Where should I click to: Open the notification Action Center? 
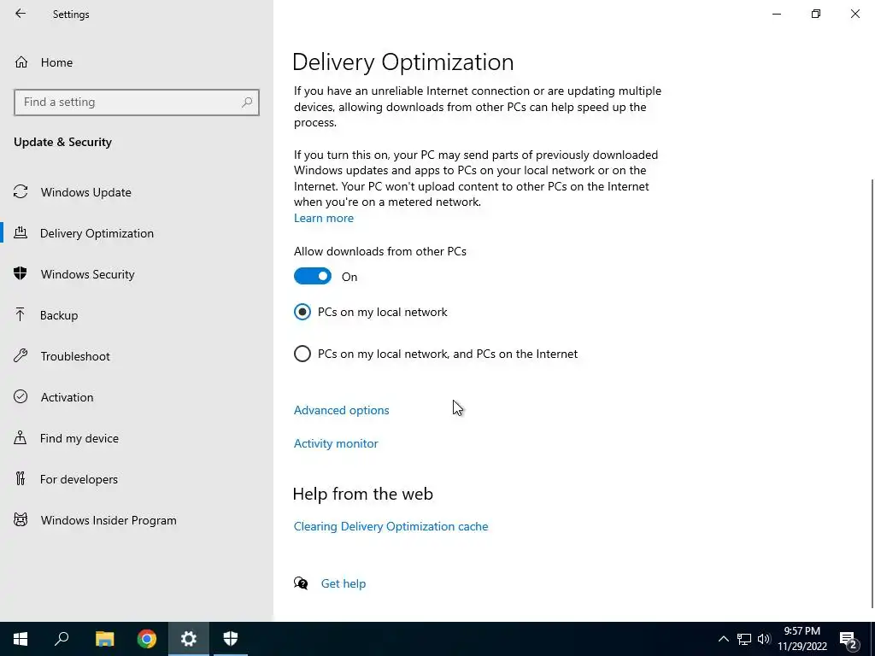click(849, 639)
